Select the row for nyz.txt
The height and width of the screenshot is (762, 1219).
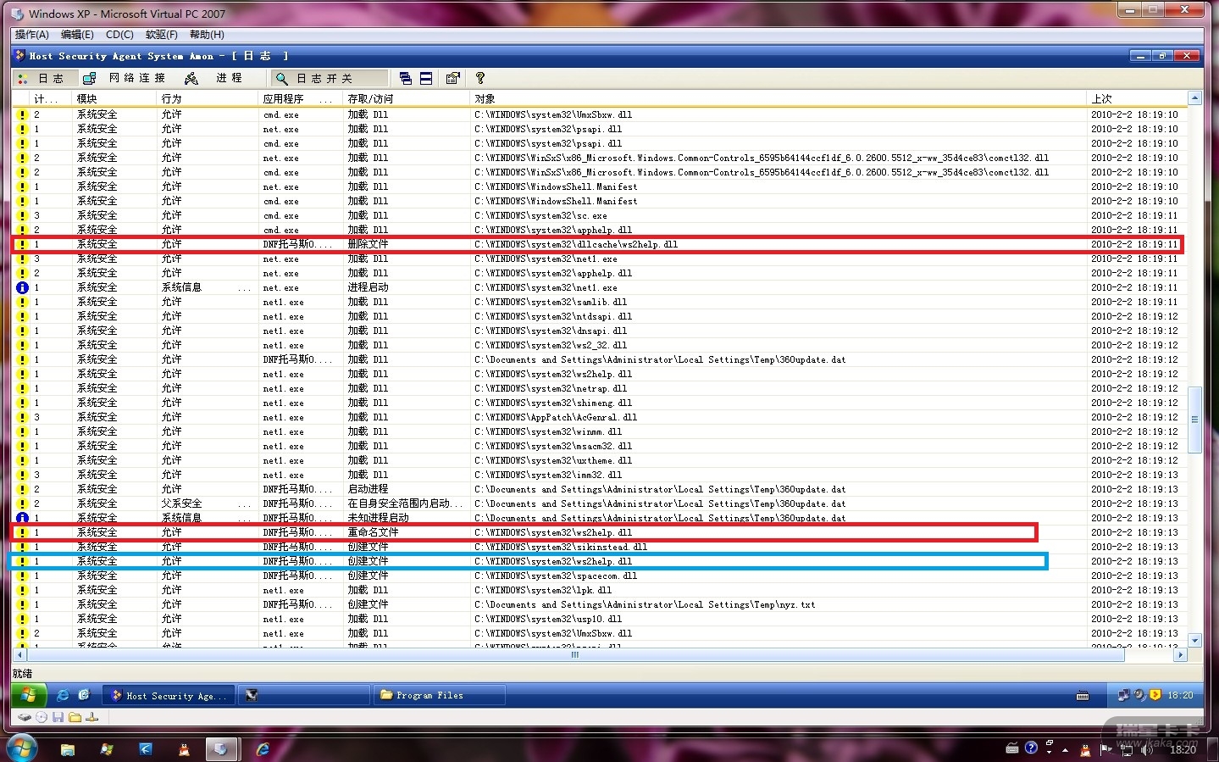600,604
